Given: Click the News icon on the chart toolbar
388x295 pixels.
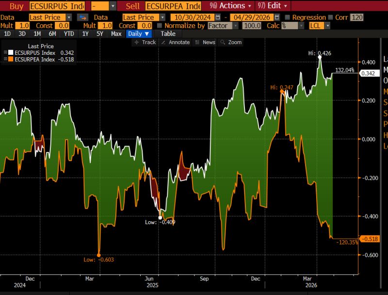Looking at the screenshot, I should 205,42.
